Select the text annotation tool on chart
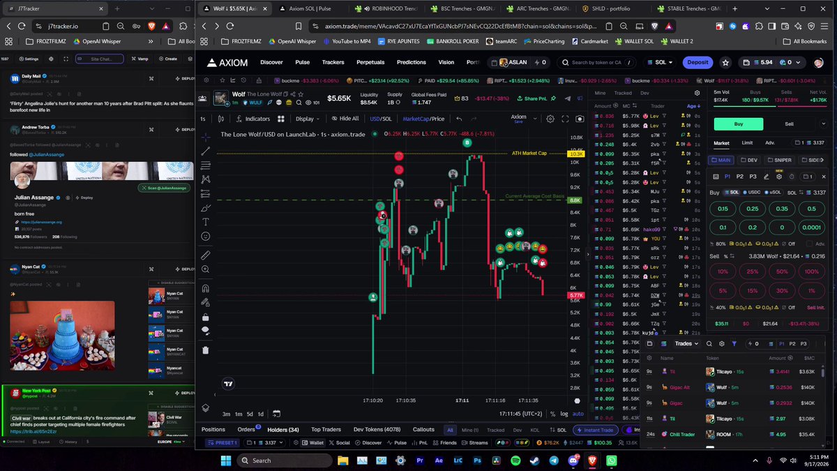The image size is (837, 471). [x=206, y=222]
